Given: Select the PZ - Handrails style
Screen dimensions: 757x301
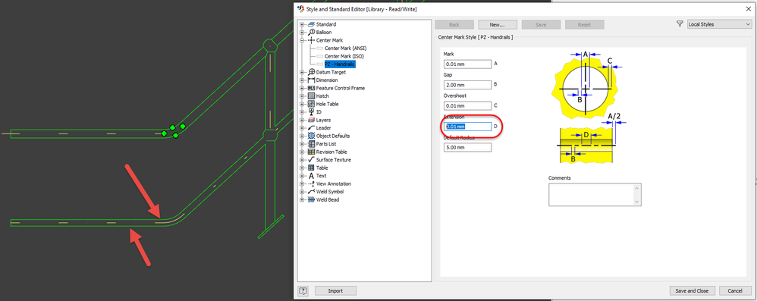Looking at the screenshot, I should click(x=340, y=64).
